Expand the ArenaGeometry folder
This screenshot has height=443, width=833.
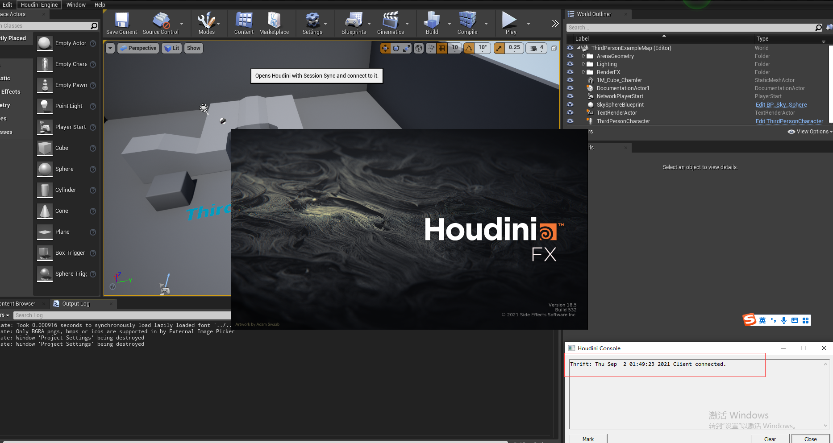pos(584,56)
